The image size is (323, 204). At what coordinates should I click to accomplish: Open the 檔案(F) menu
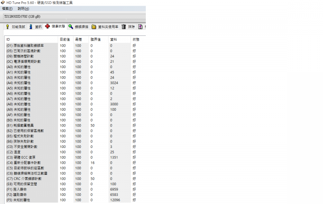pyautogui.click(x=7, y=9)
